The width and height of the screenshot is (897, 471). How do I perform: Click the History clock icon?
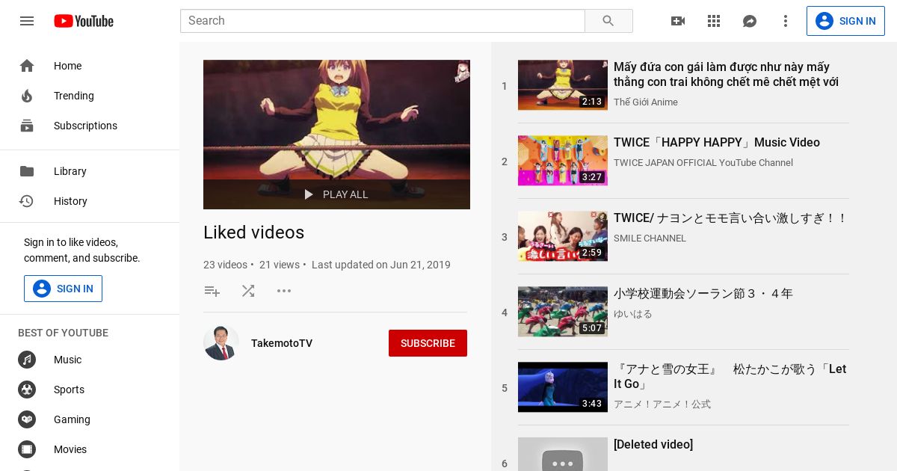[x=27, y=201]
